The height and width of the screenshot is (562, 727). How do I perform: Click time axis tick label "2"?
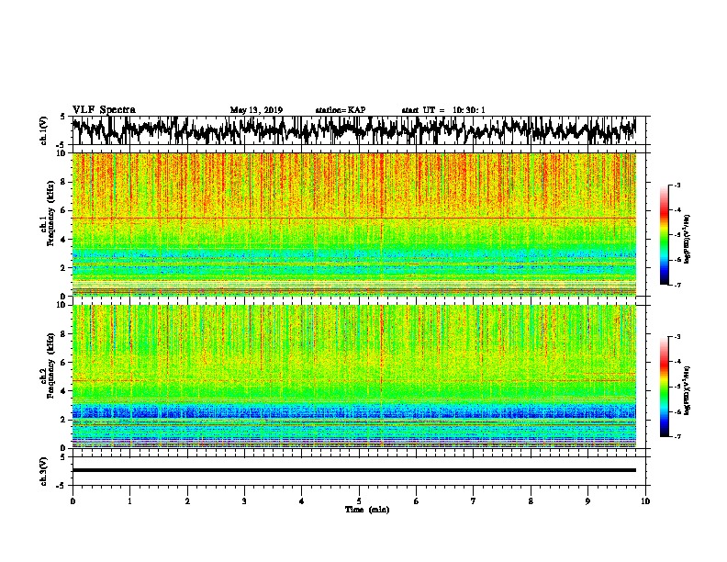tap(187, 501)
